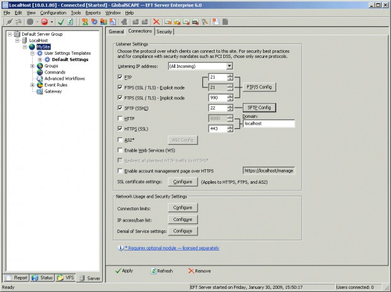Click the connect plug icon in toolbar
Viewport: 391px width, 292px height.
[x=9, y=22]
